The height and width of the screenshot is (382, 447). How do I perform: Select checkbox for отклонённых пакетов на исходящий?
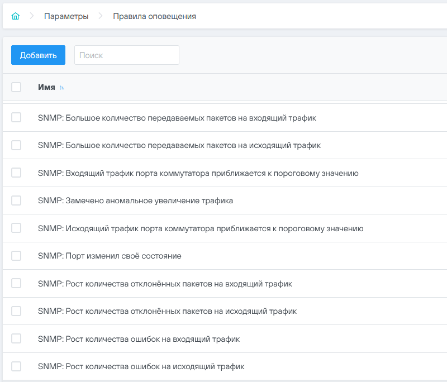pyautogui.click(x=16, y=311)
